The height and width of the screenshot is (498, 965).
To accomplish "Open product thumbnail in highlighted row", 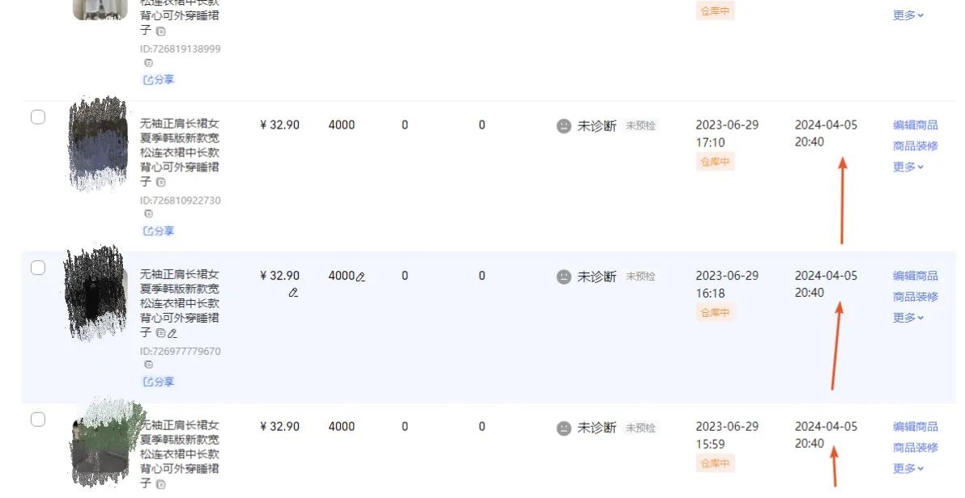I will tap(96, 293).
